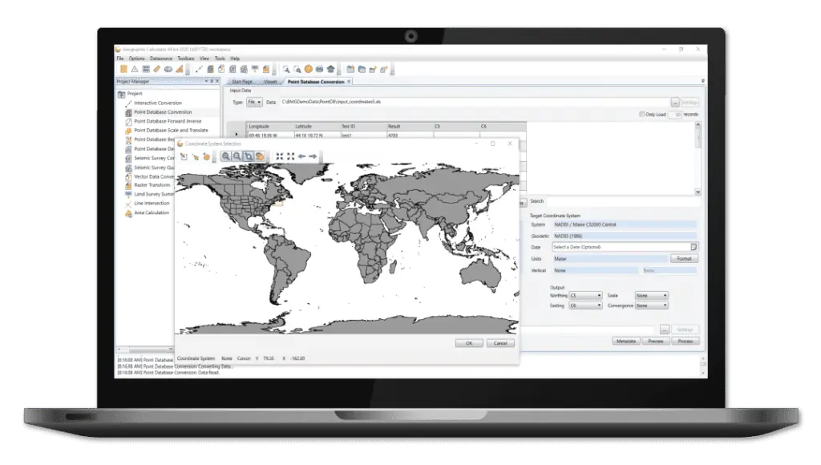
Task: Select Raster Transform in Project Manager
Action: click(152, 185)
